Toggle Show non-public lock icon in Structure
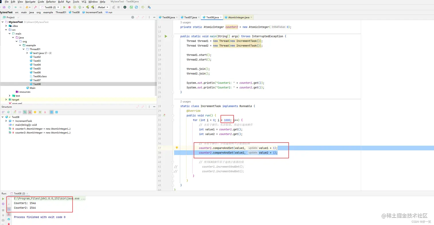434x225 pixels. pyautogui.click(x=30, y=112)
